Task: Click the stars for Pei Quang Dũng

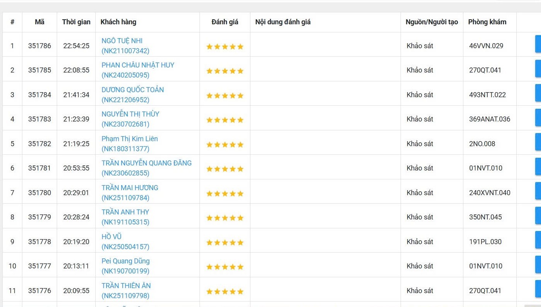Action: tap(225, 267)
